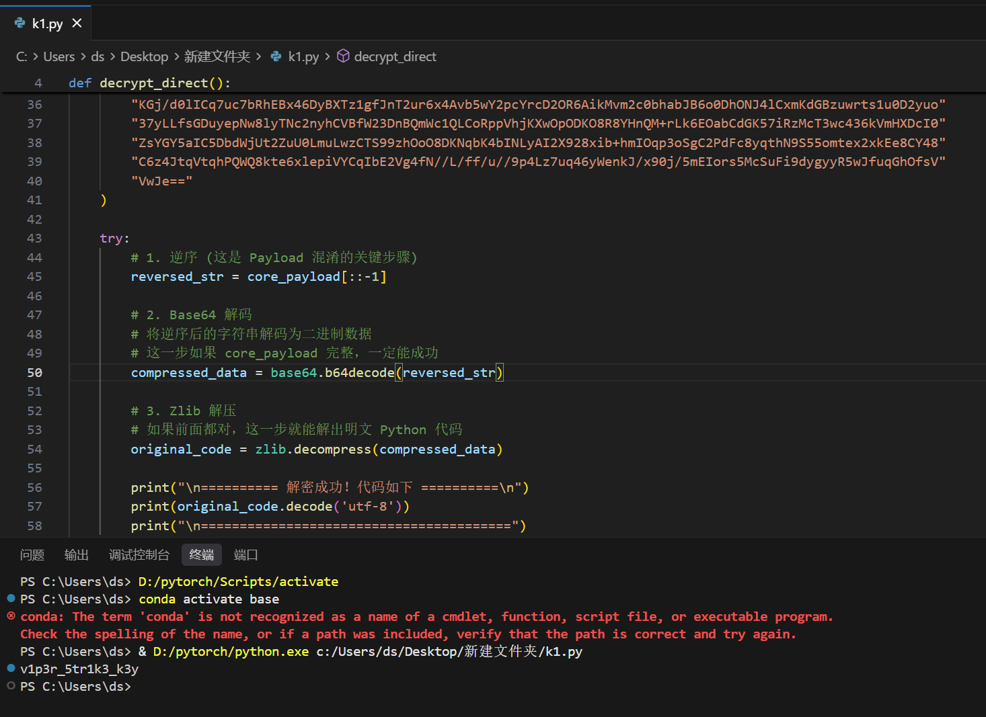Click the Python icon on the k1.py tab
Viewport: 986px width, 717px height.
click(x=20, y=24)
